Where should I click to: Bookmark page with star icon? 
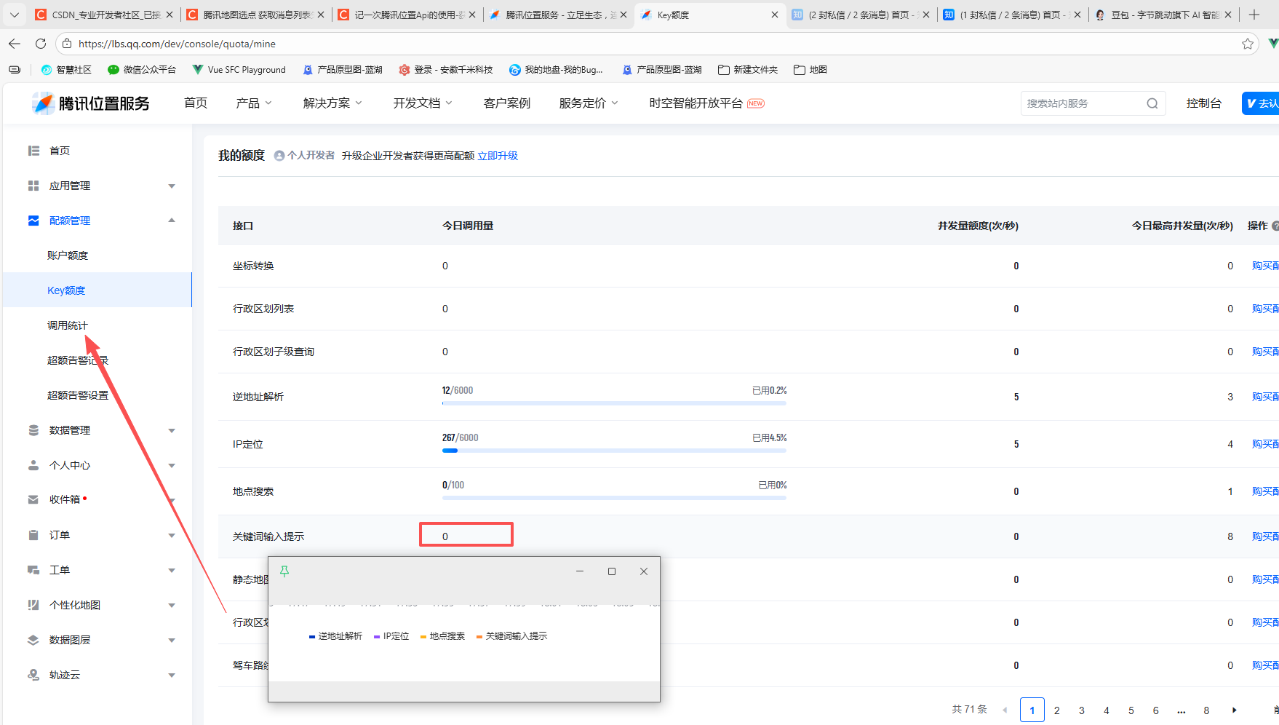click(1248, 44)
